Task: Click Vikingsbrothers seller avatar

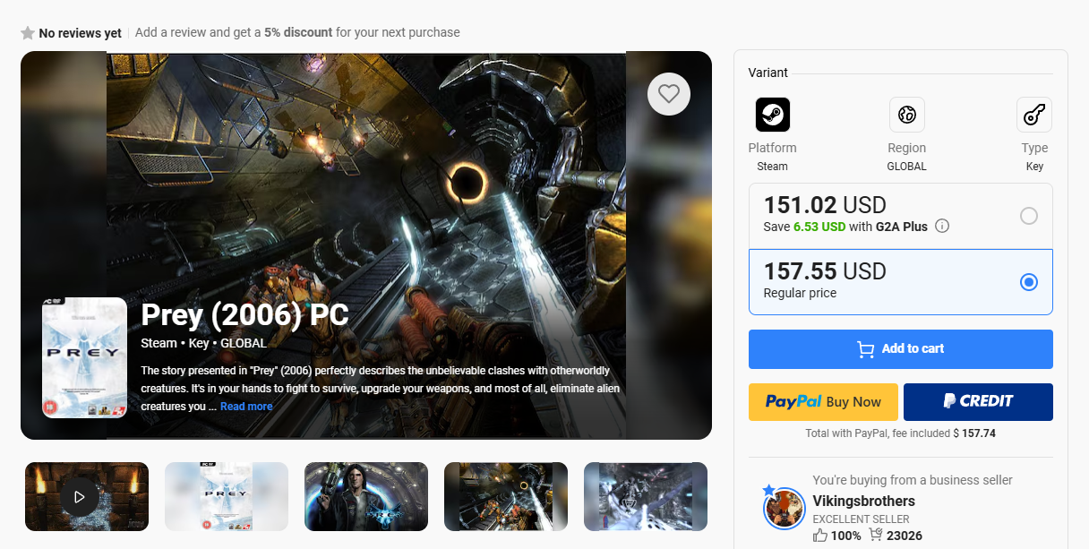Action: (785, 508)
